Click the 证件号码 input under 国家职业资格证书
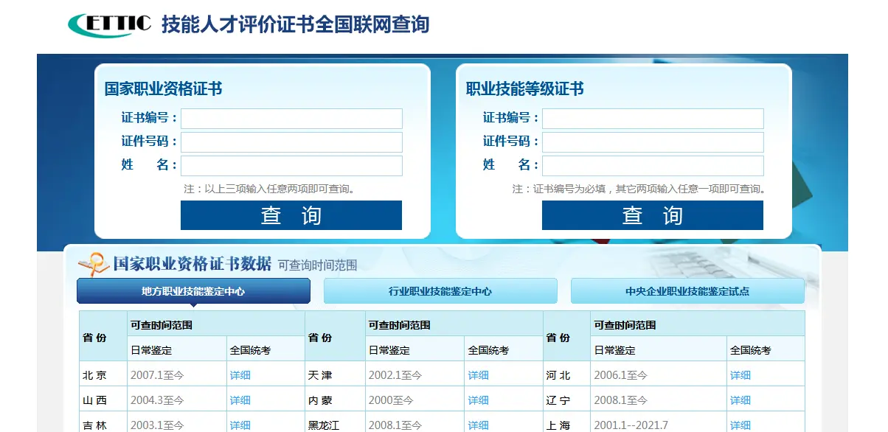This screenshot has height=432, width=888. point(291,142)
